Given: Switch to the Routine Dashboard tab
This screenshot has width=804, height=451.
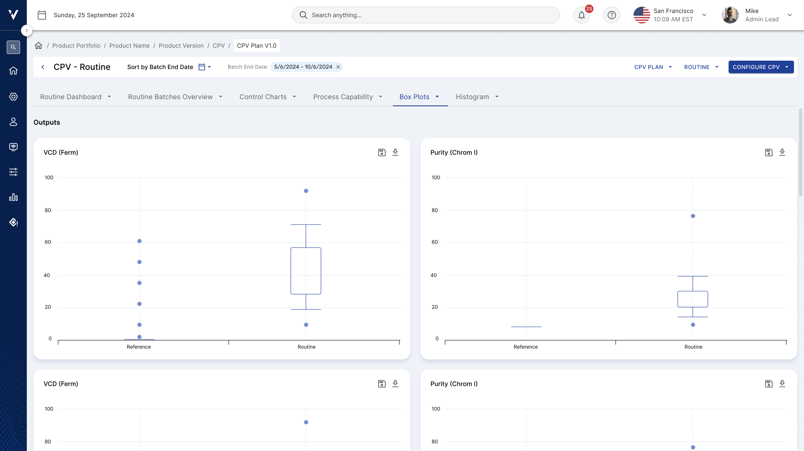Looking at the screenshot, I should 76,97.
